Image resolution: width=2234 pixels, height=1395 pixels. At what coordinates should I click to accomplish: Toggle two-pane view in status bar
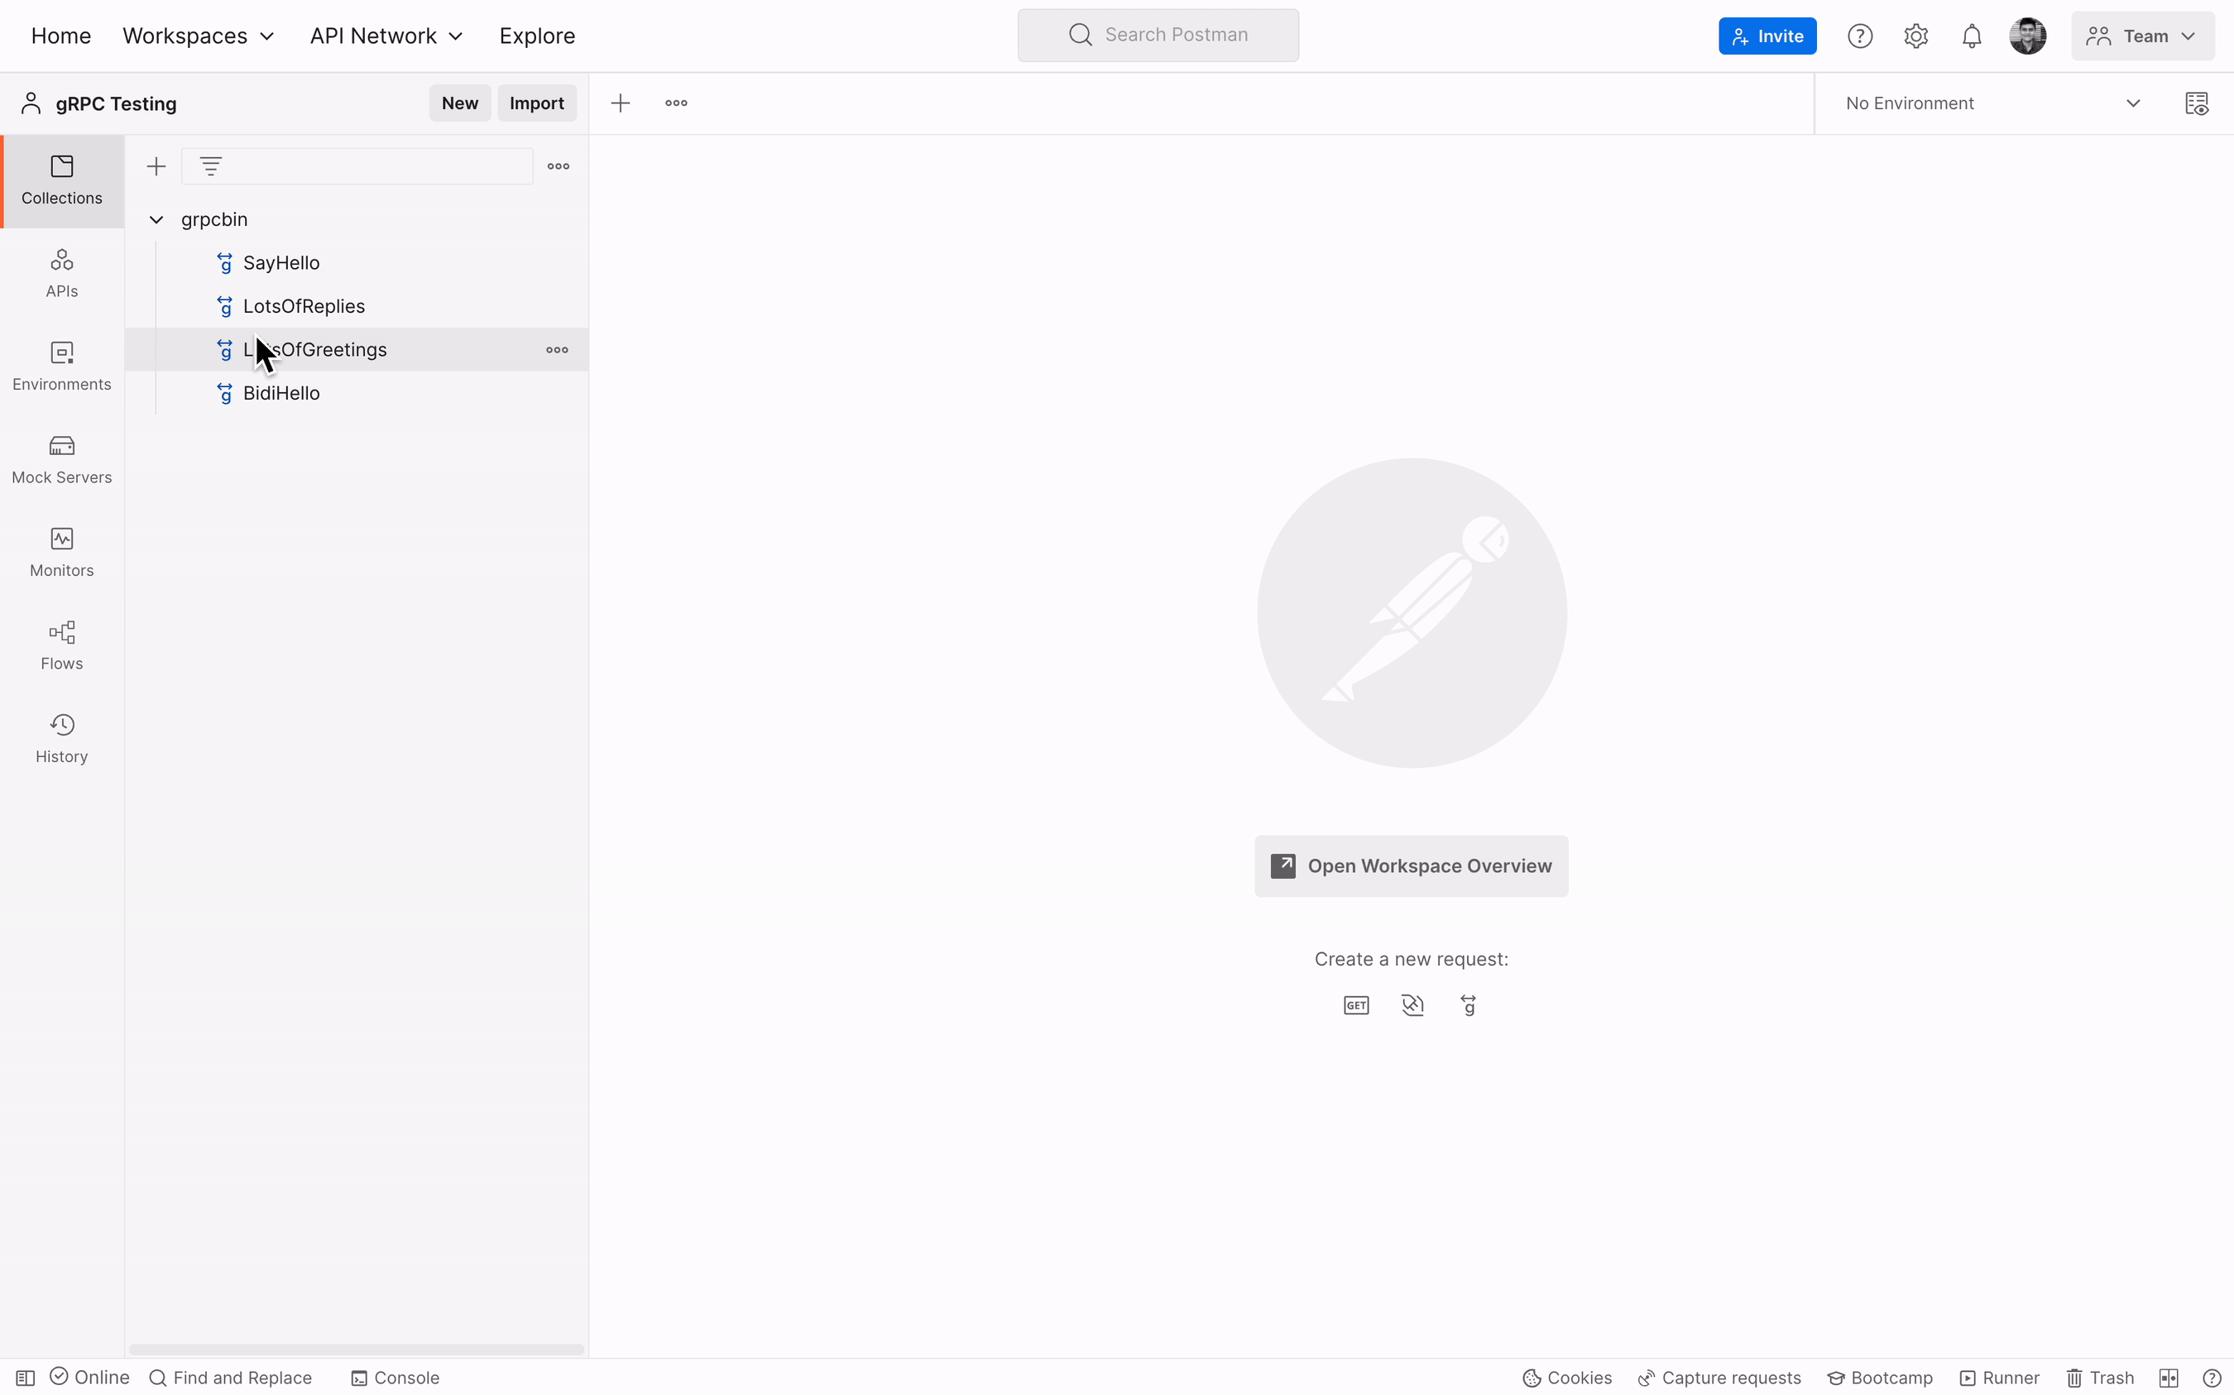pos(2168,1378)
